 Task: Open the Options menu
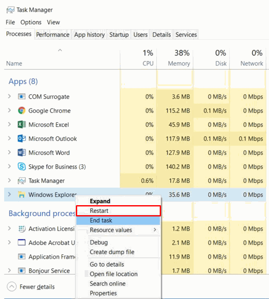[31, 22]
